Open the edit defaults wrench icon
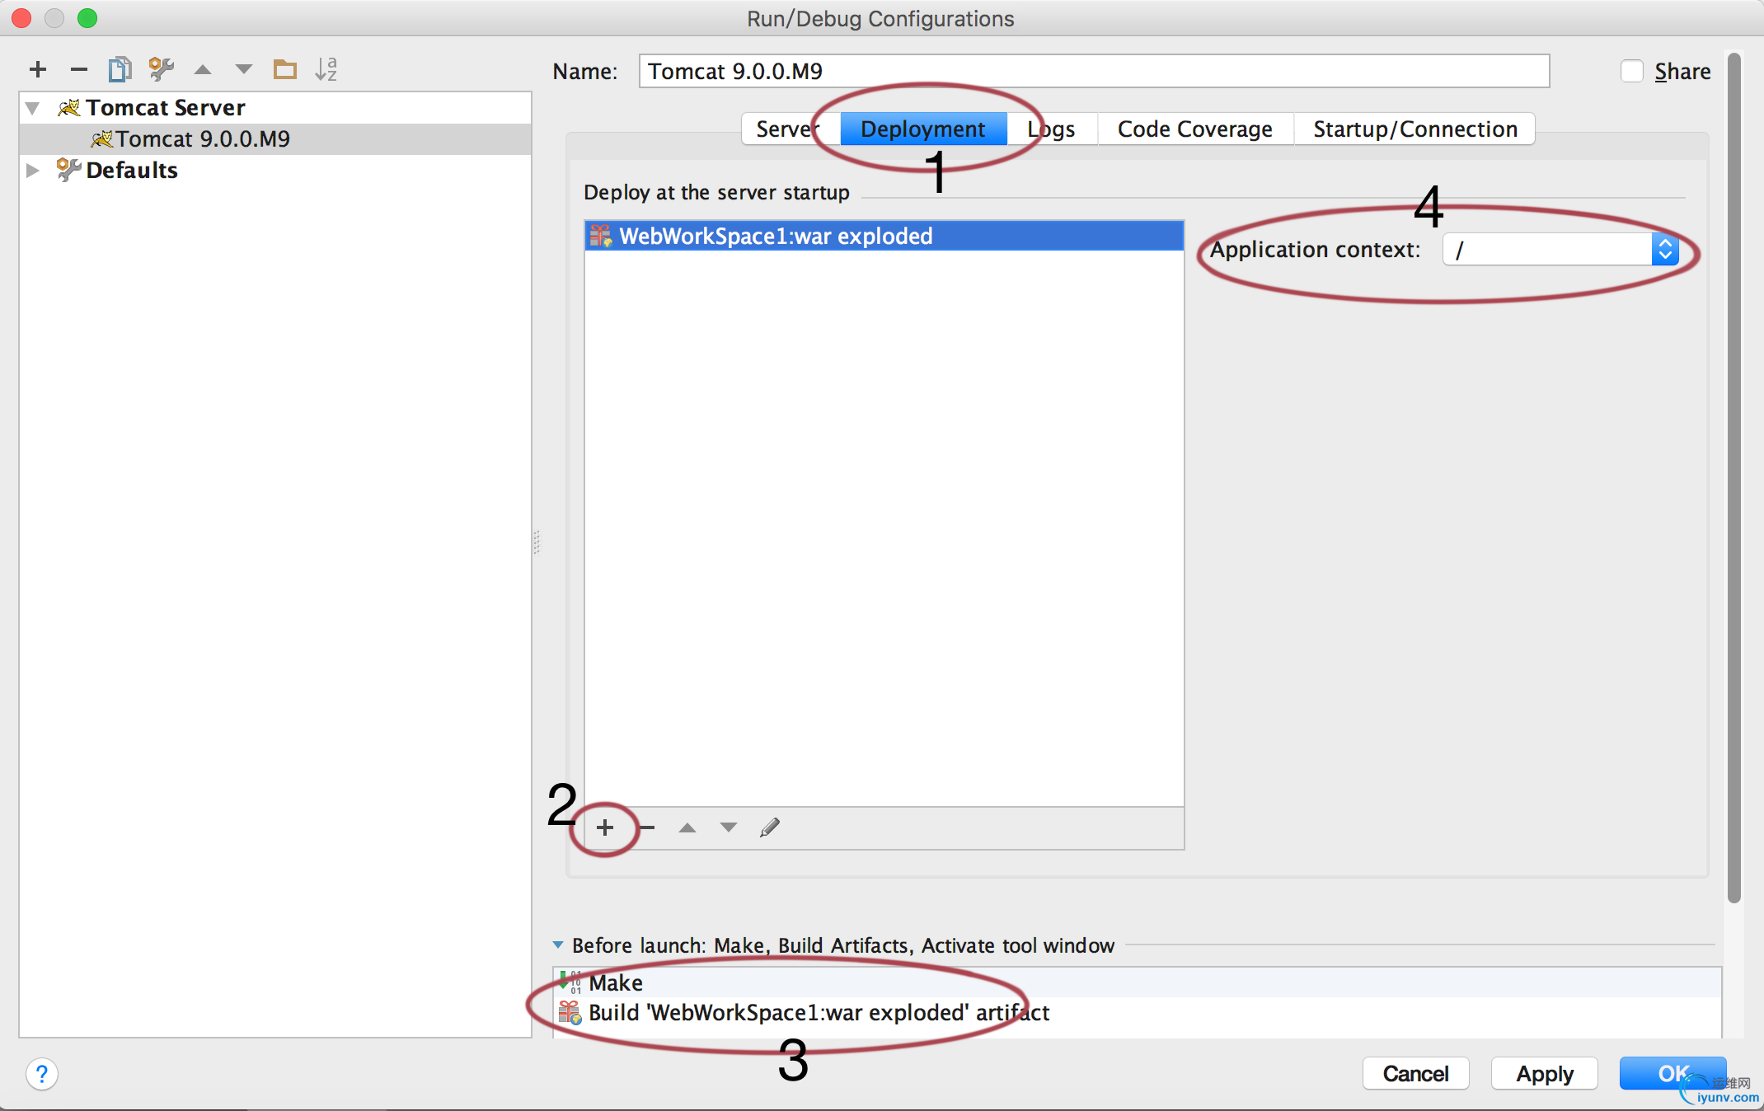 pyautogui.click(x=162, y=69)
